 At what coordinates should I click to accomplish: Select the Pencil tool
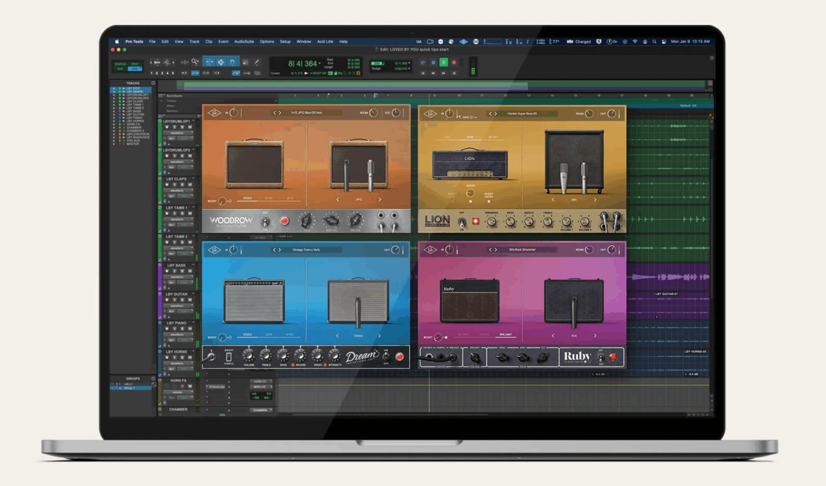pyautogui.click(x=257, y=62)
